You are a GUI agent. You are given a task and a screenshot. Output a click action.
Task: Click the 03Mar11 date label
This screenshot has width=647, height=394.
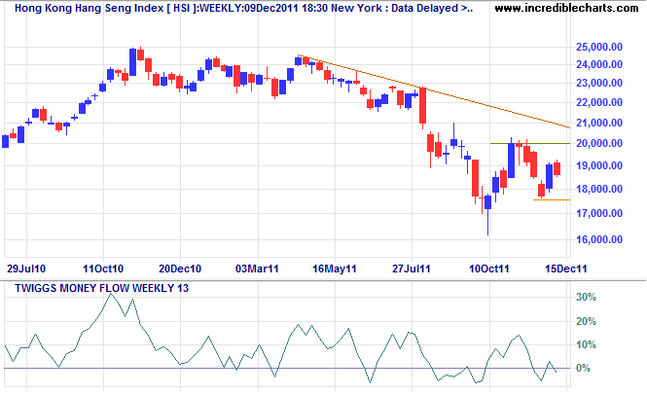coord(257,269)
